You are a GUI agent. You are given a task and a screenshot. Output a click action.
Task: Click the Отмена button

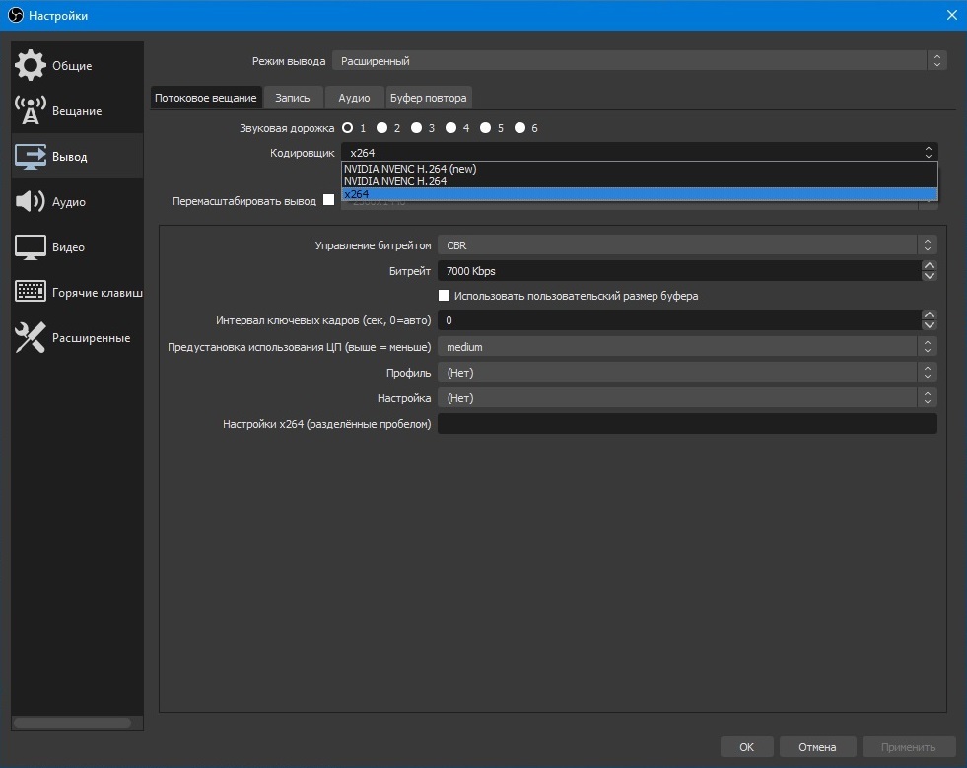tap(817, 747)
